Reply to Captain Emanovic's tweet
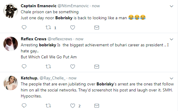The image size is (178, 111). 24,27
